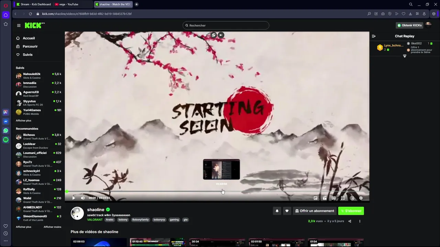Open the 02:06:03 video thumbnail
The height and width of the screenshot is (247, 440).
point(99,243)
